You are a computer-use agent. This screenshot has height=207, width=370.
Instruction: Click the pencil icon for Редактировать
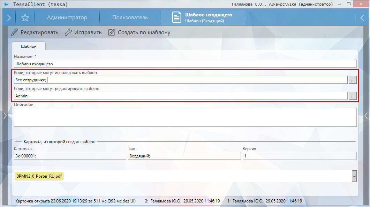click(15, 32)
